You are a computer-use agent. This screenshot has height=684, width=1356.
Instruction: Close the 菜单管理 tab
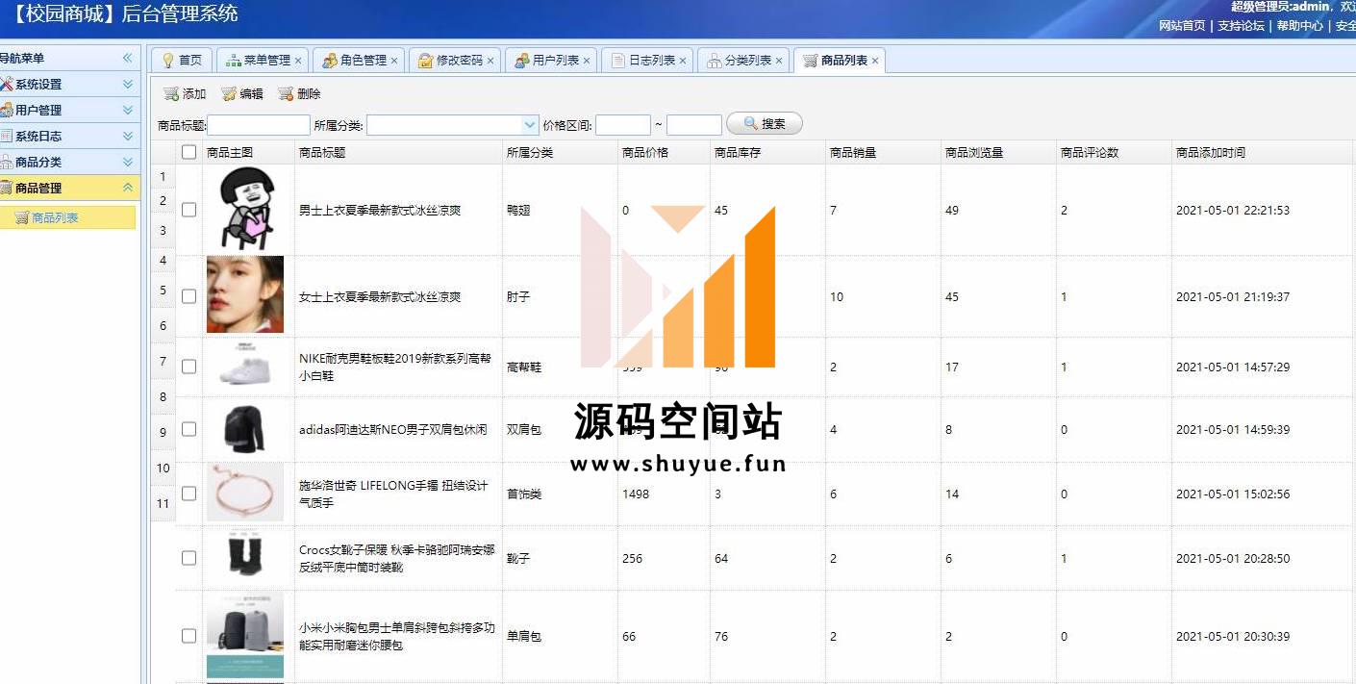[x=298, y=61]
